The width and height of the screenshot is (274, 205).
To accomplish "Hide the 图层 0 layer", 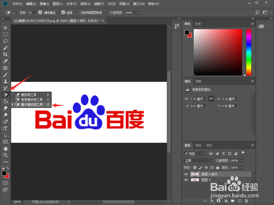I will pyautogui.click(x=186, y=180).
